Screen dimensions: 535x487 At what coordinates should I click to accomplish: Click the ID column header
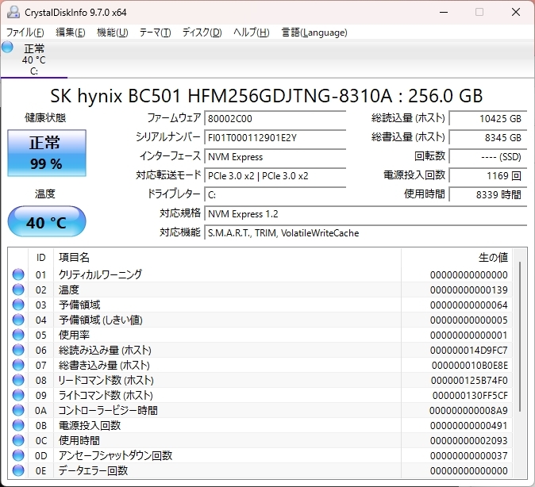tap(40, 258)
